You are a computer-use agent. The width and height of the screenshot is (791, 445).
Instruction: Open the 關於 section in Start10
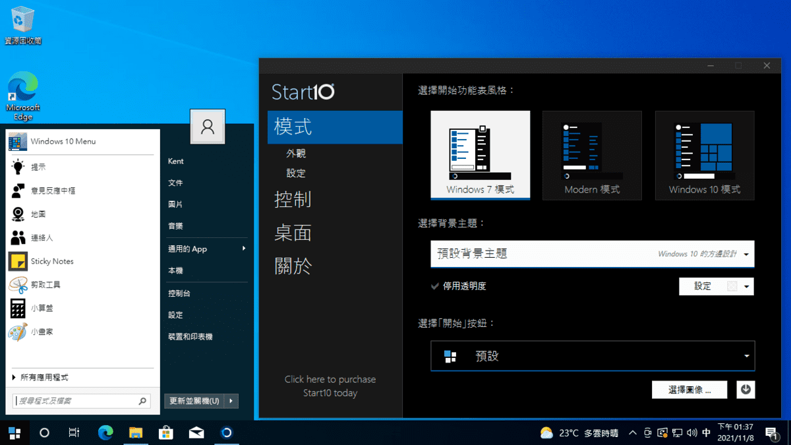tap(293, 266)
